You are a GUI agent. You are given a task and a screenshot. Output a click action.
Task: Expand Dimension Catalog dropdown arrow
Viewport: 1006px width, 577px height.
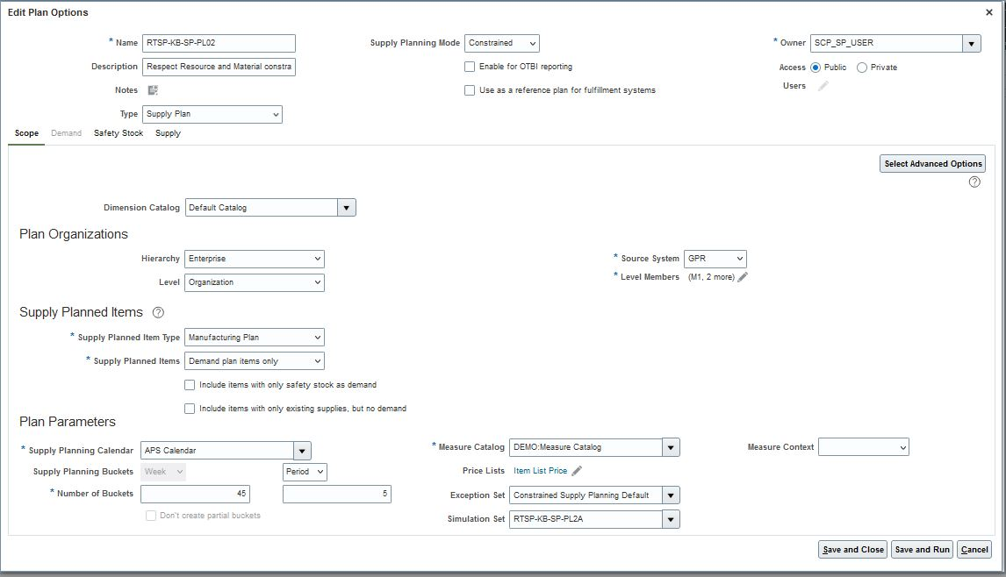347,208
